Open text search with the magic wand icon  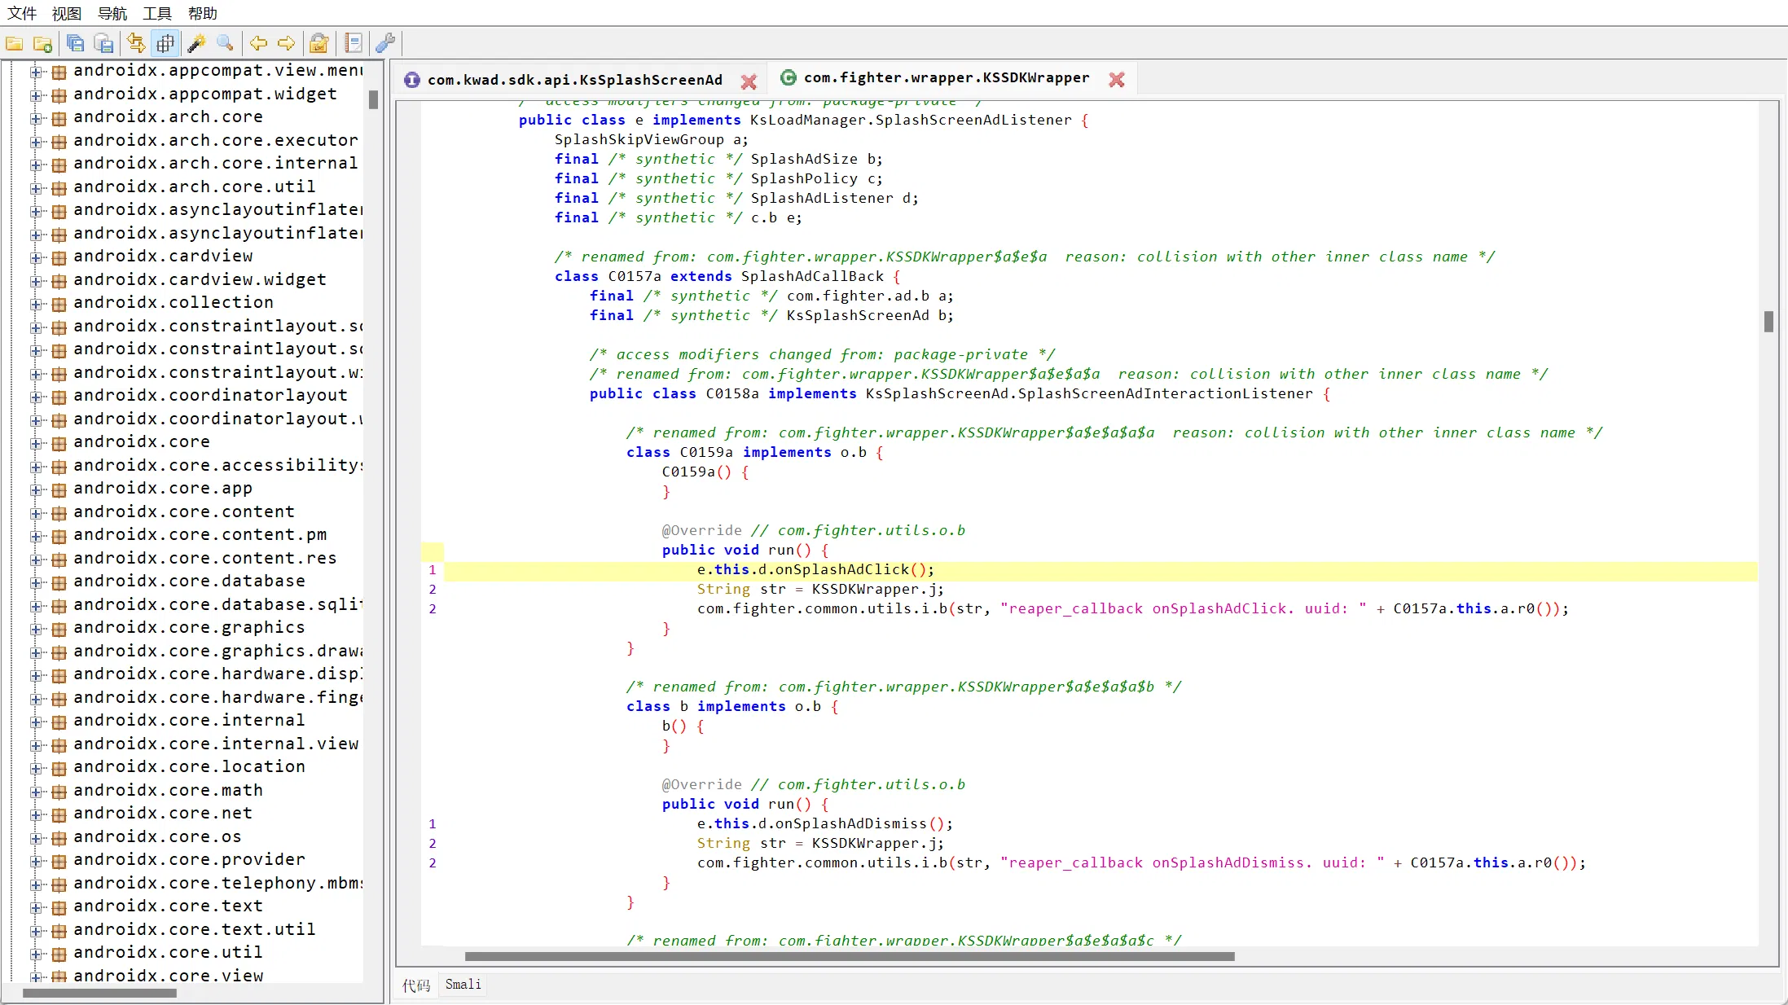coord(197,43)
